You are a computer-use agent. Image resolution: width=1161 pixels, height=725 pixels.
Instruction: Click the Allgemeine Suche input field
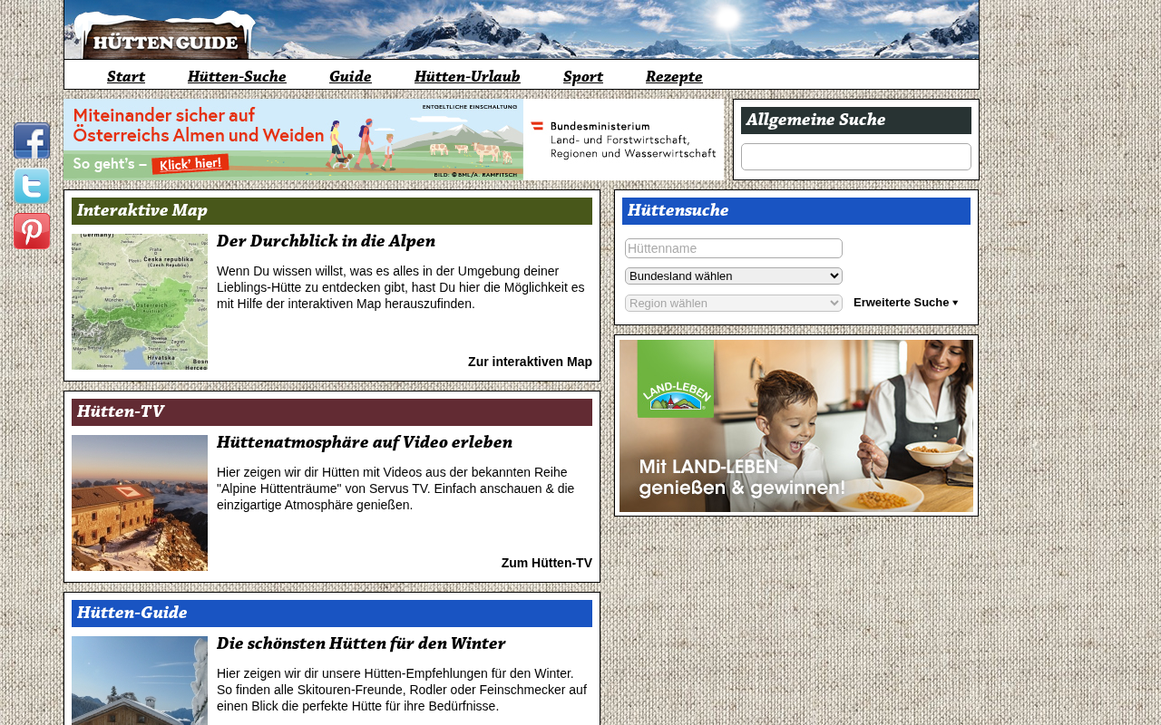coord(856,157)
